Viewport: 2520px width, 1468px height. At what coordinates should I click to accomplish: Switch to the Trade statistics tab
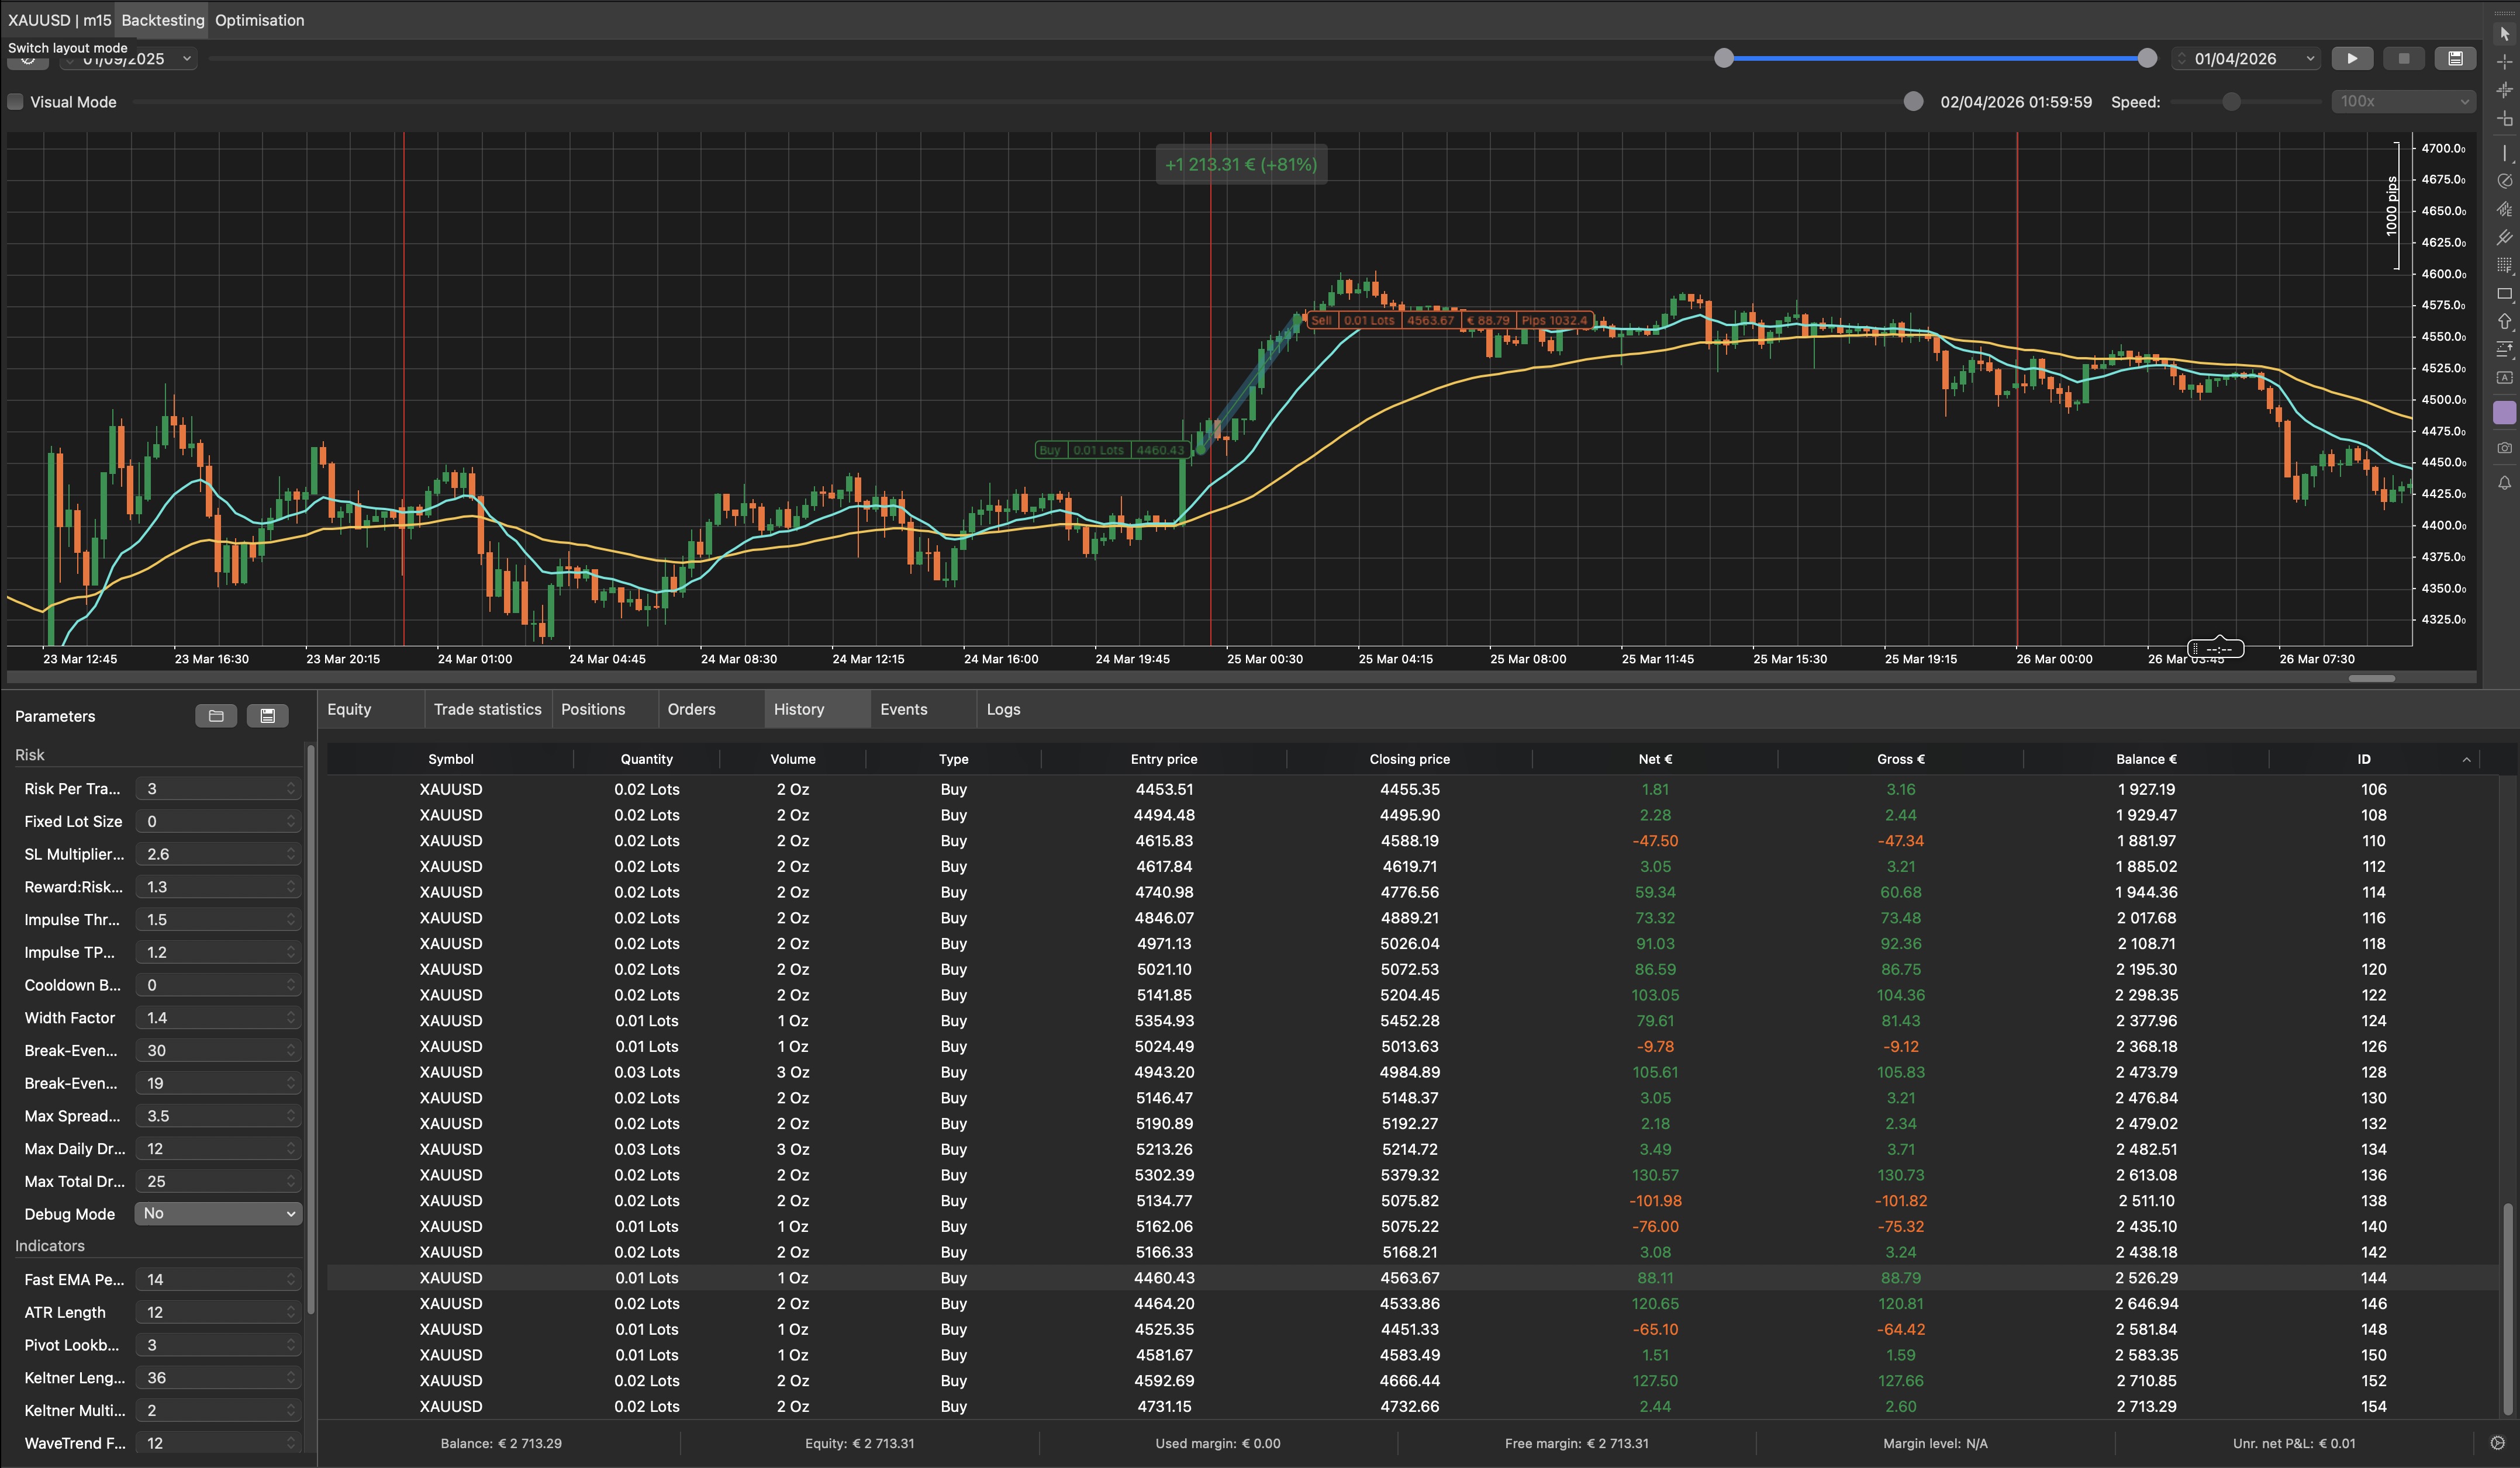487,709
